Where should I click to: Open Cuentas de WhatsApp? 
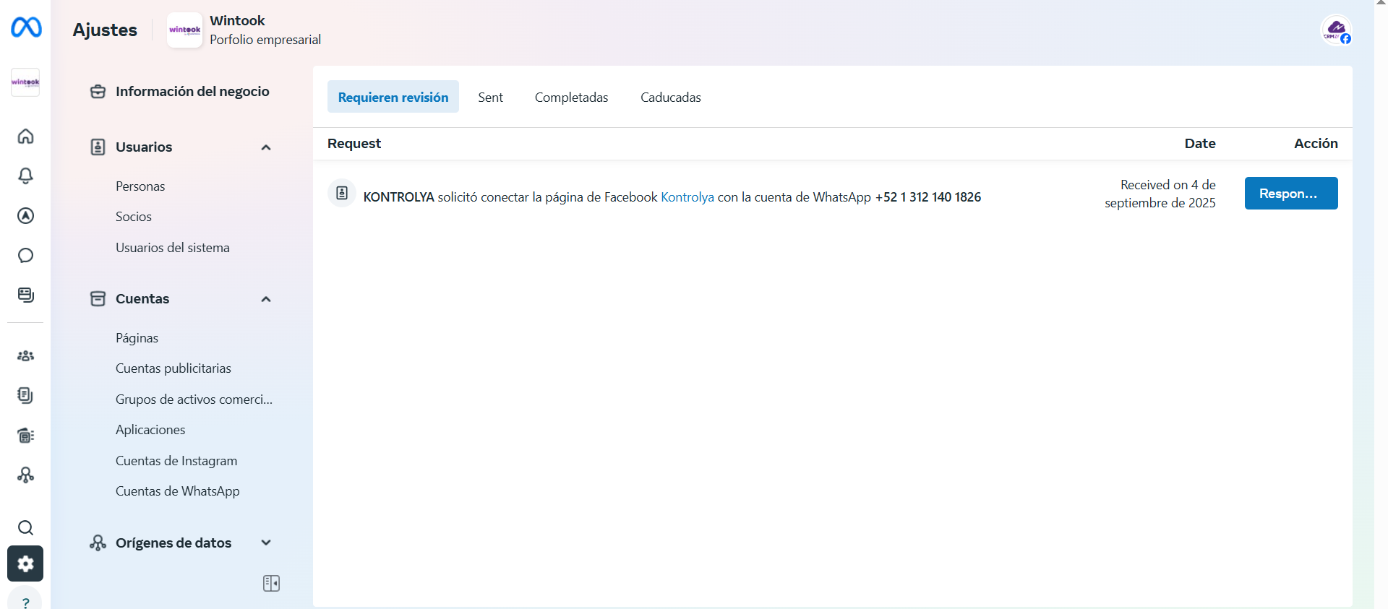pos(178,491)
